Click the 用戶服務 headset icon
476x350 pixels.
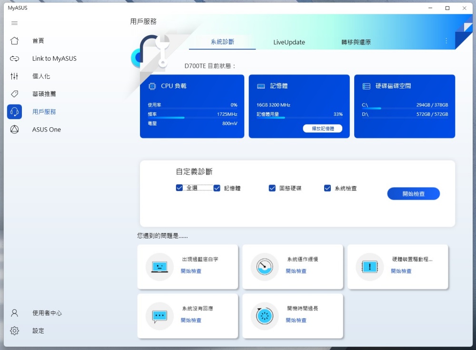click(x=14, y=112)
